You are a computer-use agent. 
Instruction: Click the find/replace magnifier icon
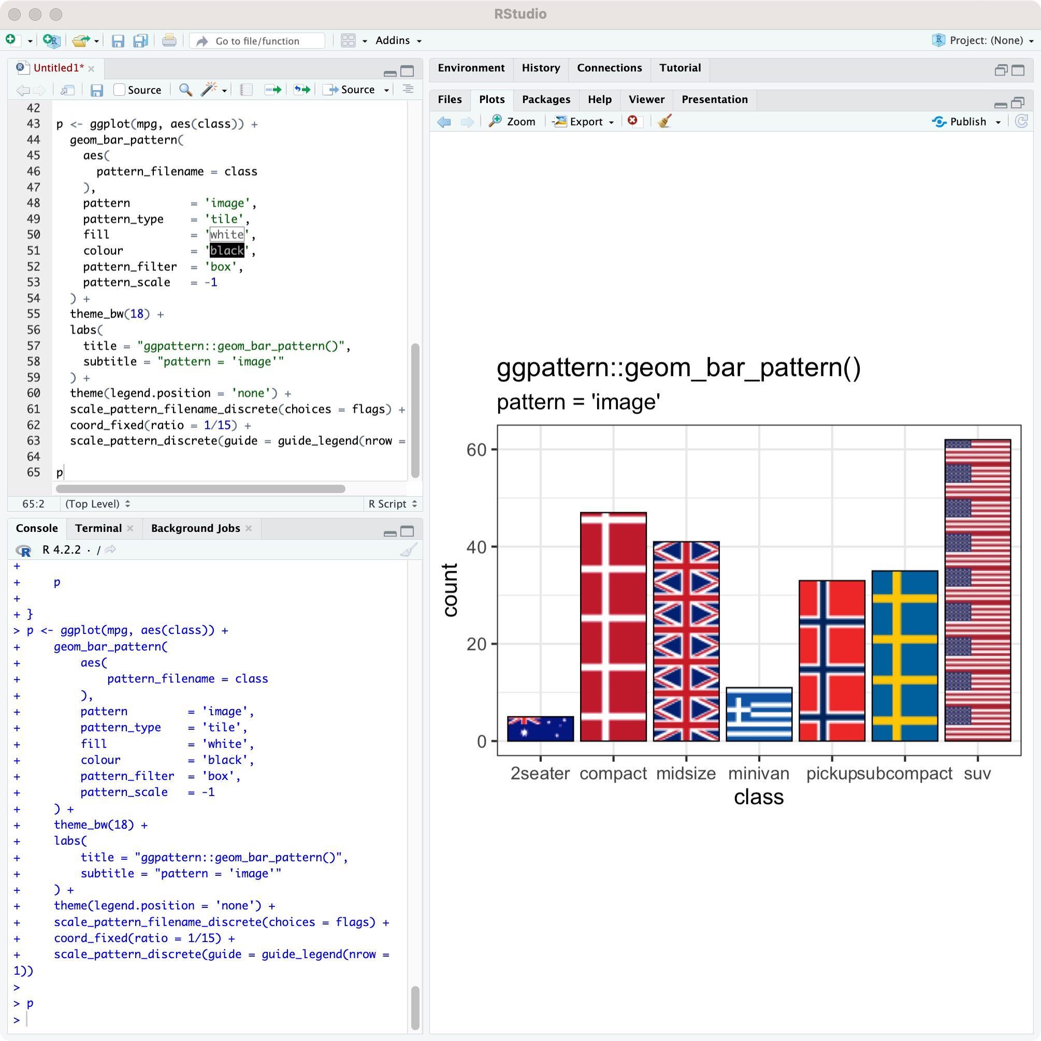pyautogui.click(x=185, y=90)
